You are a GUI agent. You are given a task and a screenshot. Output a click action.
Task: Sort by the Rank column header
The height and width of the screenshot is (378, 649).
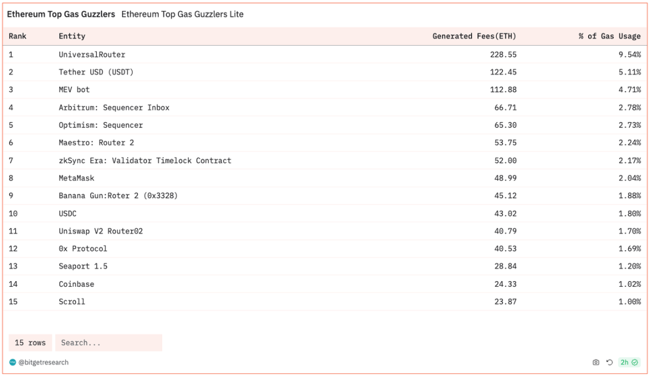point(17,36)
